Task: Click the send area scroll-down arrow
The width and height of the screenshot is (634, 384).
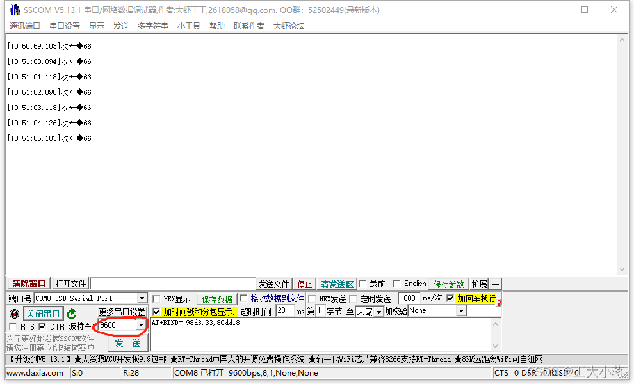Action: click(x=495, y=346)
